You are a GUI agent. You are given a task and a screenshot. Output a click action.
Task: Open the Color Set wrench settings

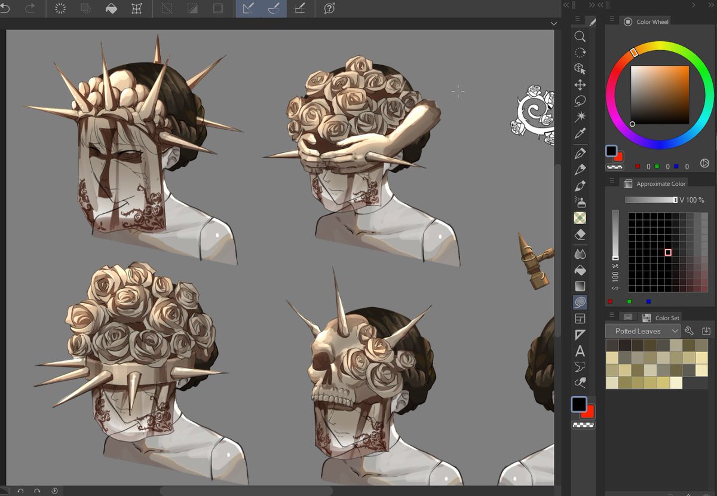(689, 330)
